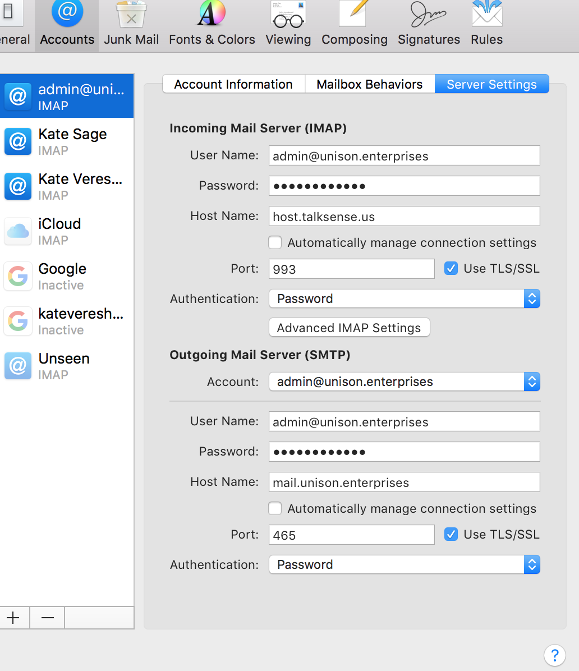
Task: Select the iCloud account
Action: coord(67,231)
